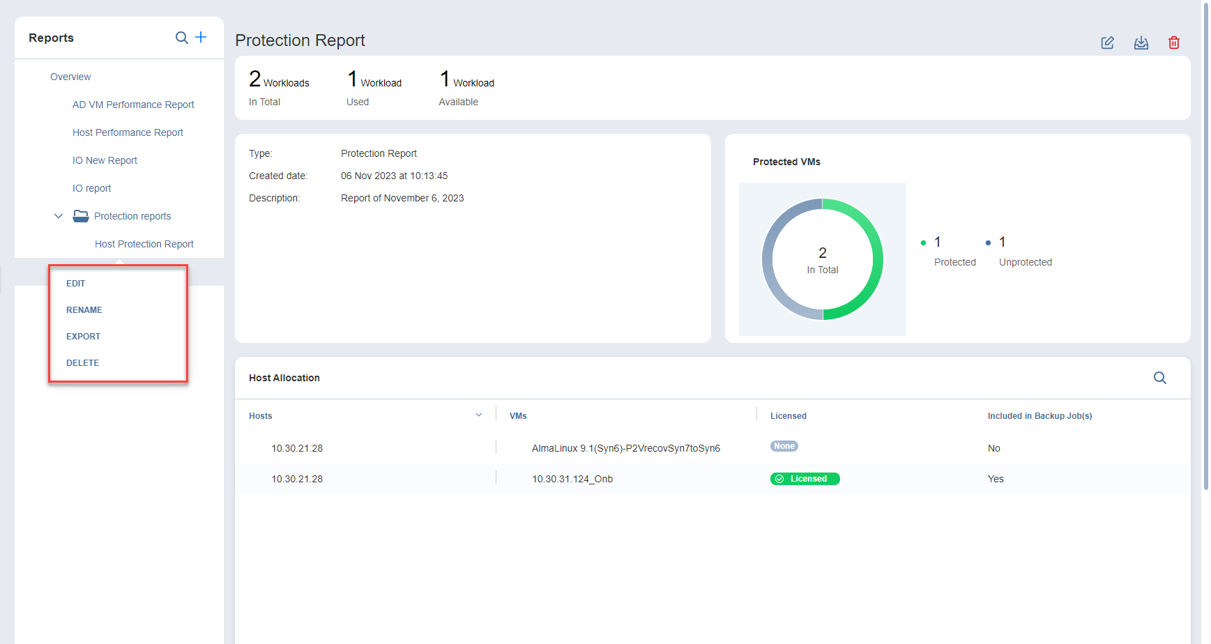Click the export download icon at top right
Viewport: 1211px width, 644px height.
[1141, 43]
